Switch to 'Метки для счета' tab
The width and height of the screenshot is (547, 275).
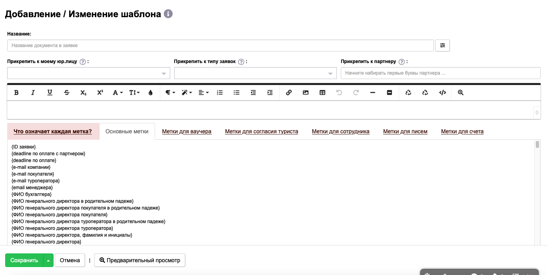click(462, 131)
